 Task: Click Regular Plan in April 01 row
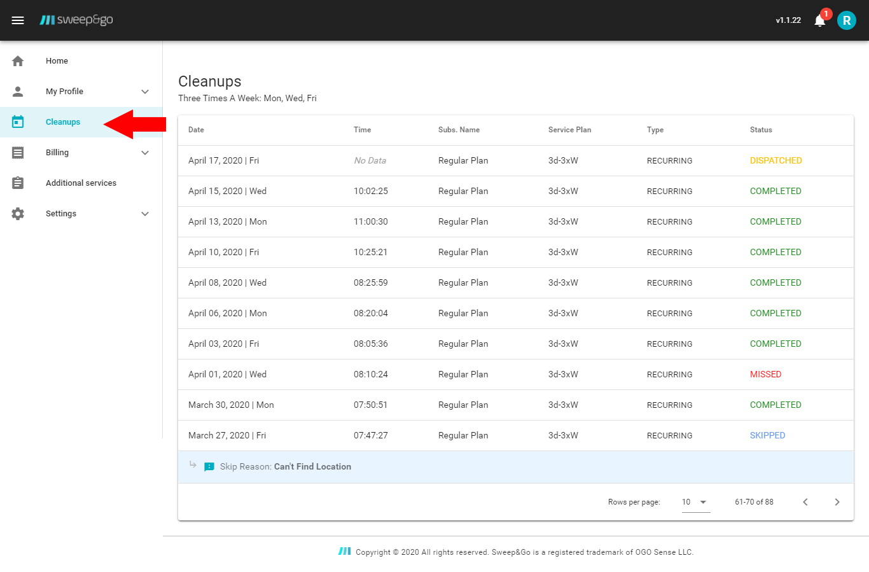[463, 374]
